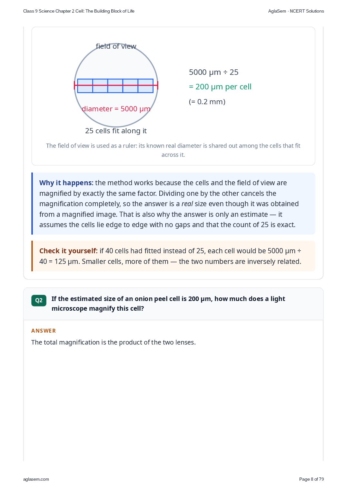The height and width of the screenshot is (491, 347).
Task: Click the '5000 µm ÷ 25' equation
Action: [213, 72]
